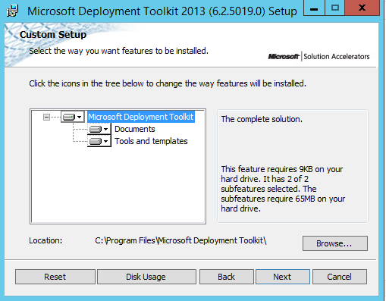Click the Reset button
The height and width of the screenshot is (301, 386).
55,277
